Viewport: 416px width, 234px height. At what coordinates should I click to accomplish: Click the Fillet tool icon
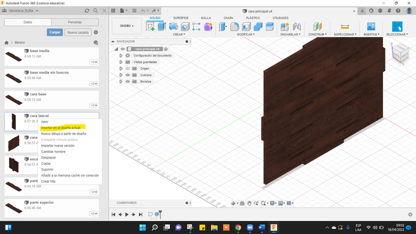coord(235,27)
